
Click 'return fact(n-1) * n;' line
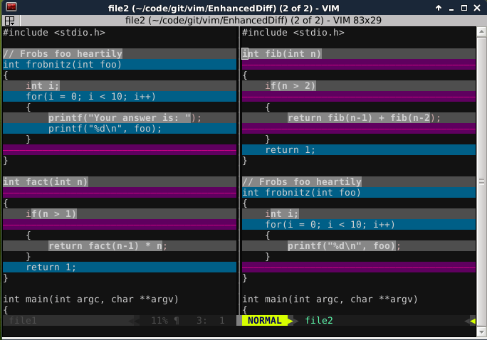pos(108,246)
